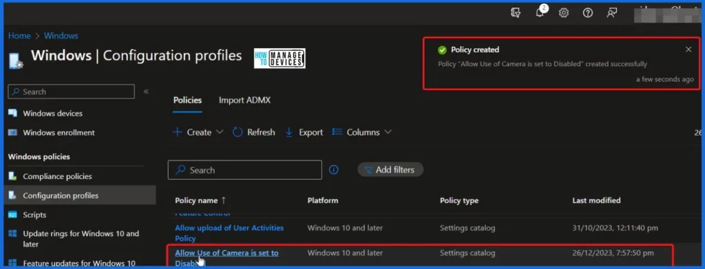Open Update rings for Windows 10 and later
Image resolution: width=705 pixels, height=269 pixels.
(x=81, y=239)
